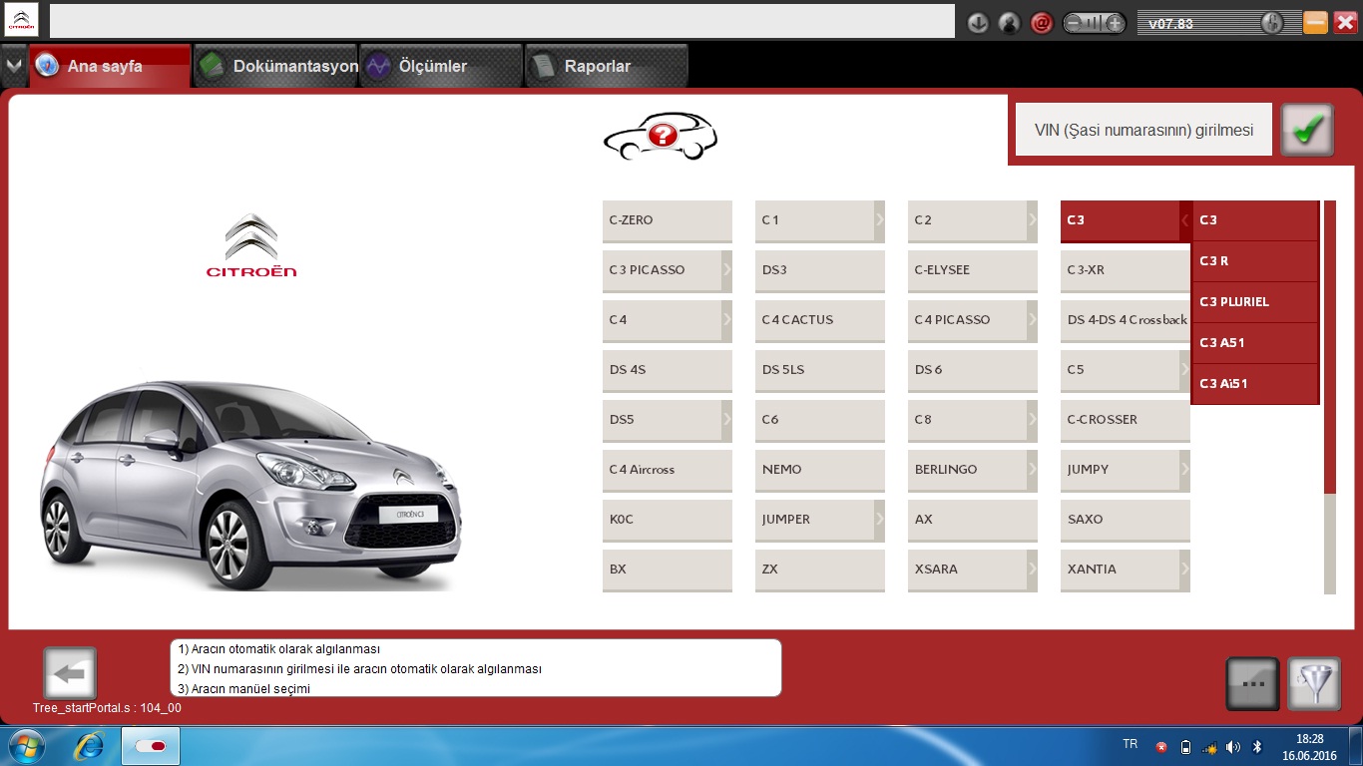This screenshot has width=1363, height=766.
Task: Select the C3 PLURIEL variant
Action: point(1254,302)
